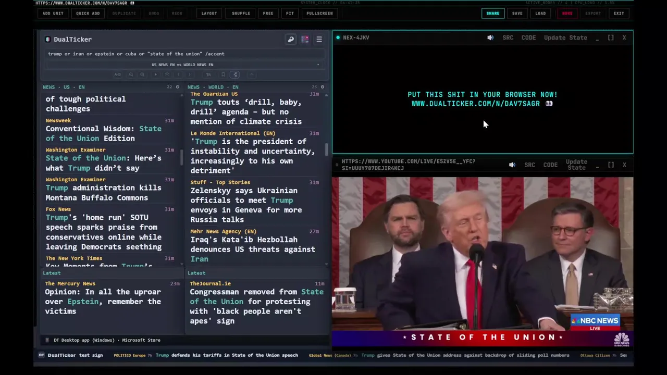This screenshot has width=667, height=375.
Task: Click the previous arrow in ticker controls
Action: [179, 74]
